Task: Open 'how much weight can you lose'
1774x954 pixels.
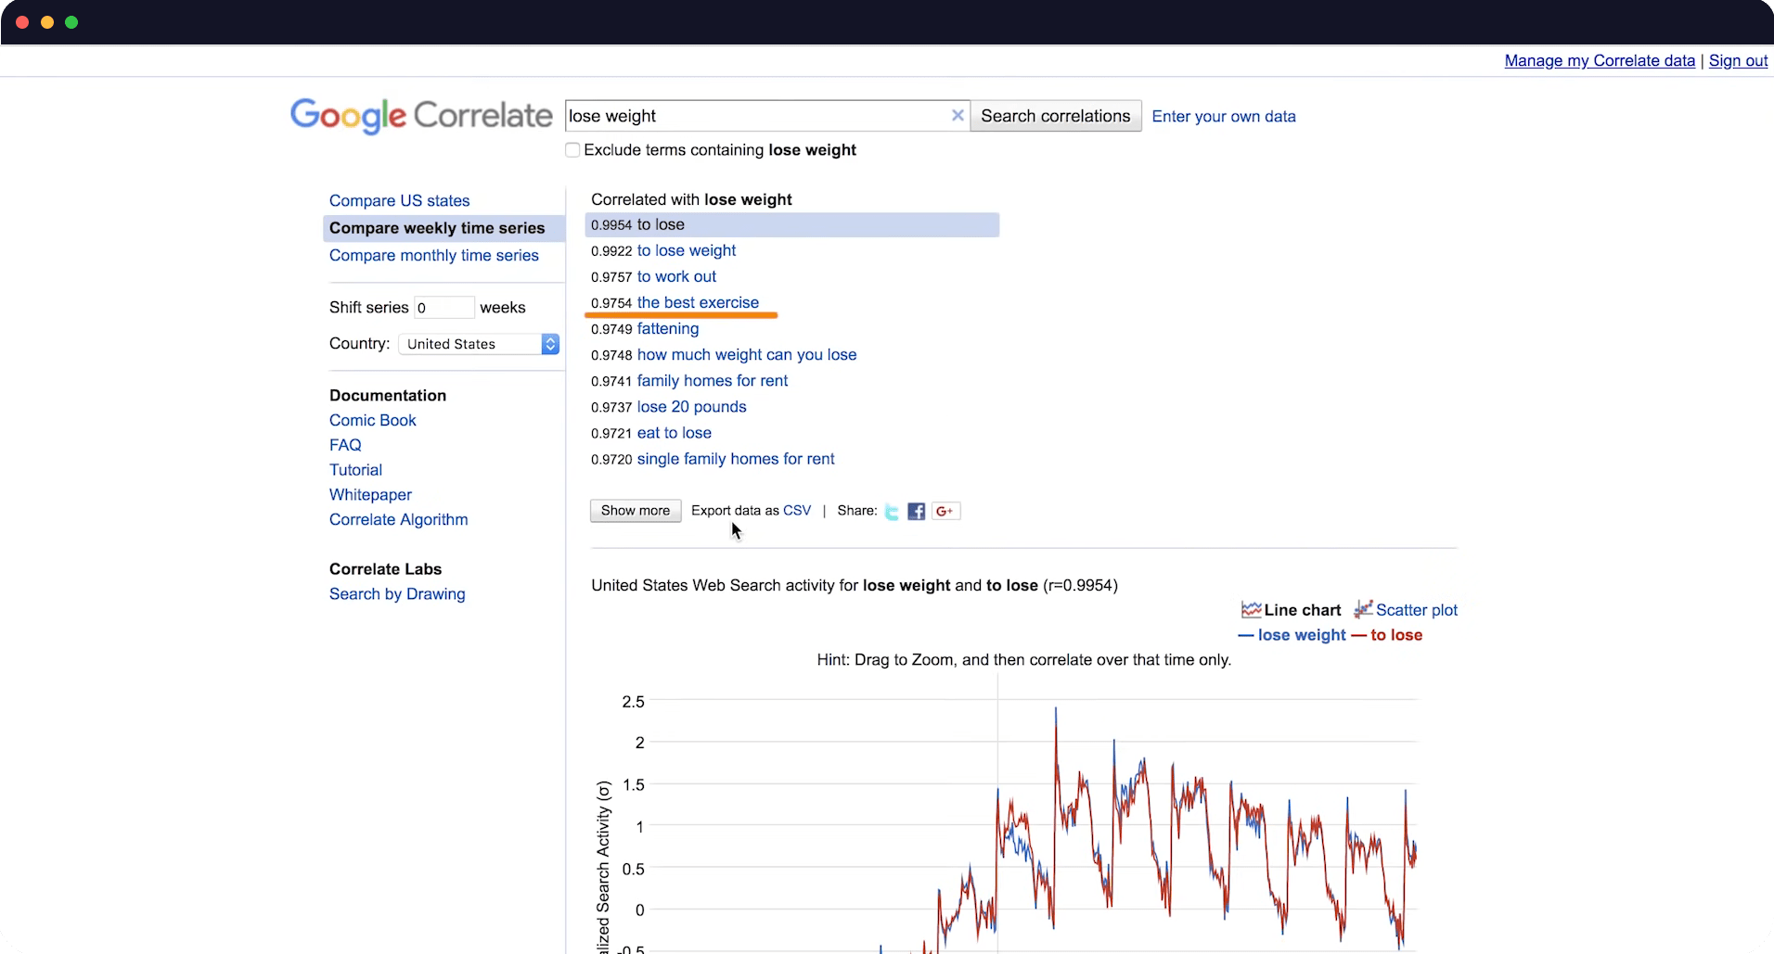Action: [x=747, y=354]
